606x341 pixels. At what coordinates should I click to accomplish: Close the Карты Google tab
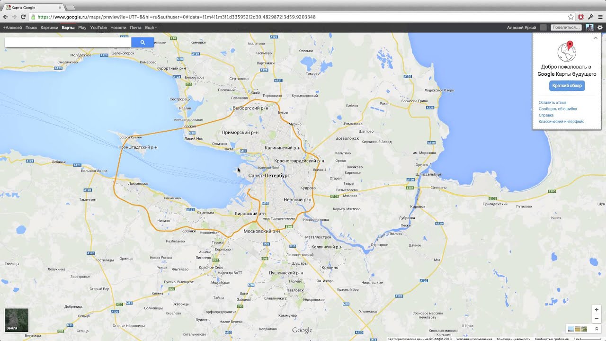click(60, 8)
